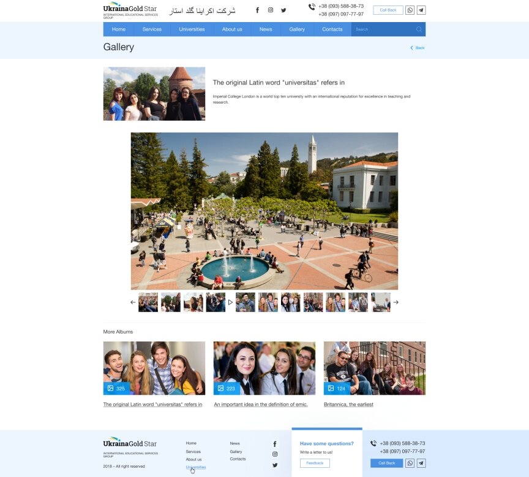Image resolution: width=529 pixels, height=477 pixels.
Task: Click the Telegram icon in the footer
Action: pos(421,463)
